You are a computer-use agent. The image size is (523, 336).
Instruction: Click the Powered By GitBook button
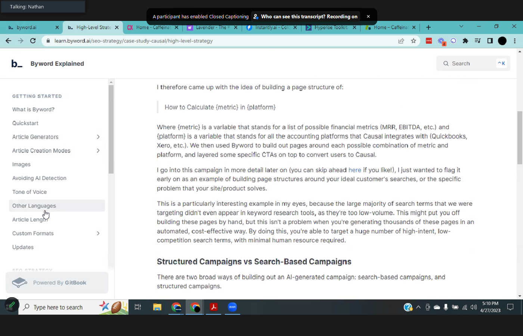[x=57, y=283]
